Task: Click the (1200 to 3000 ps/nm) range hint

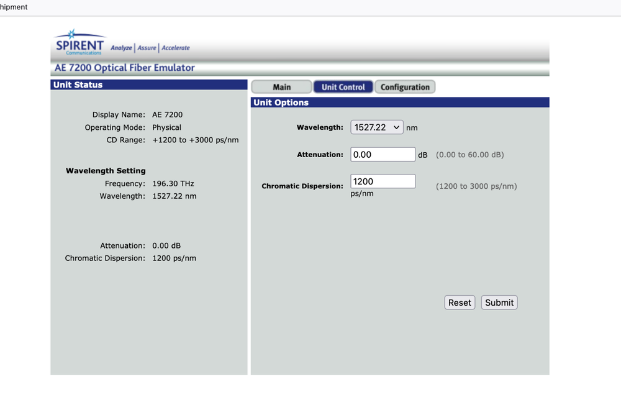Action: pyautogui.click(x=476, y=186)
